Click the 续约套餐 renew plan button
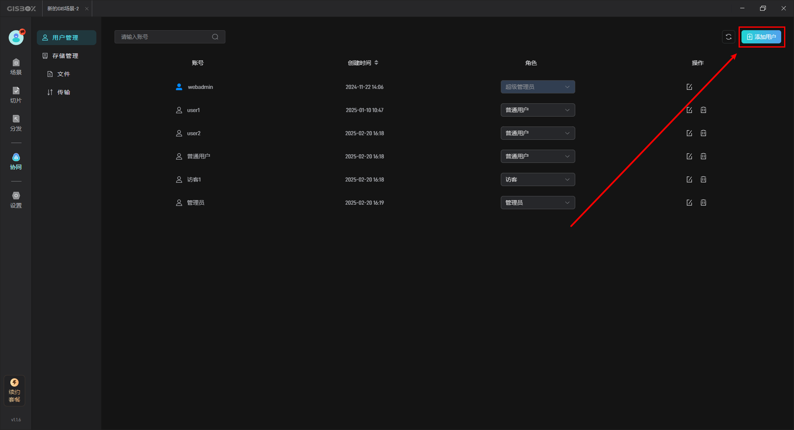Viewport: 794px width, 430px height. 14,391
